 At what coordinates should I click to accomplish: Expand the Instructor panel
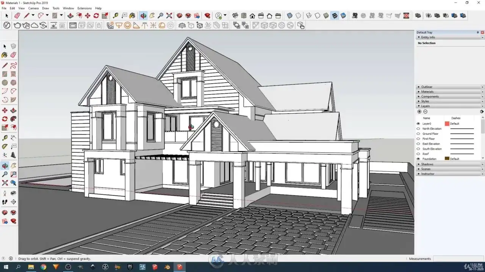419,174
